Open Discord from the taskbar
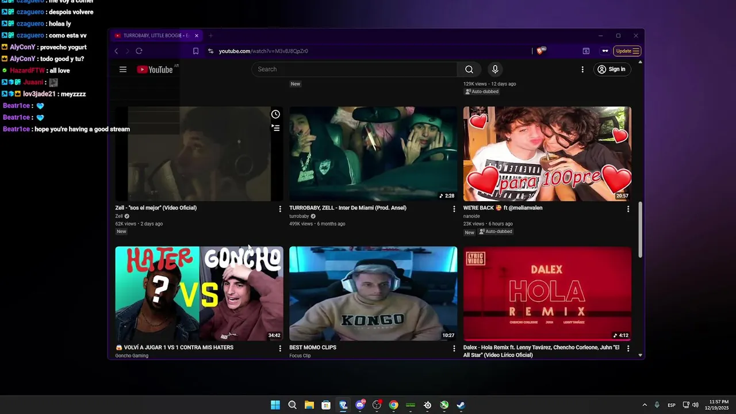This screenshot has height=414, width=736. [360, 405]
